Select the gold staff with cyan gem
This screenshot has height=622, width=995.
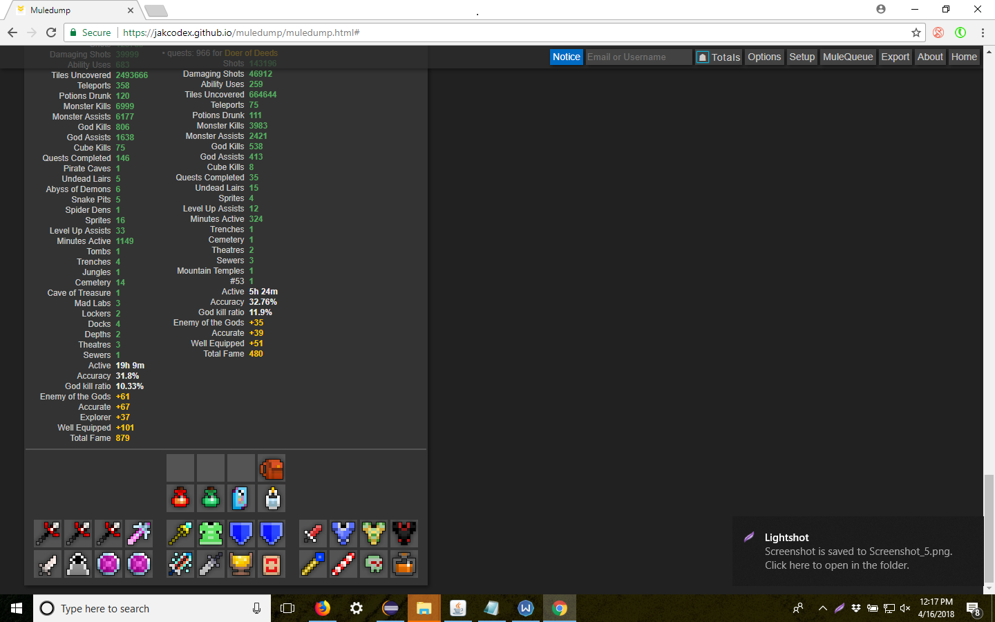coord(180,534)
